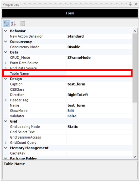Collapse the Concurrency category
Image resolution: width=139 pixels, height=181 pixels.
pyautogui.click(x=5, y=41)
